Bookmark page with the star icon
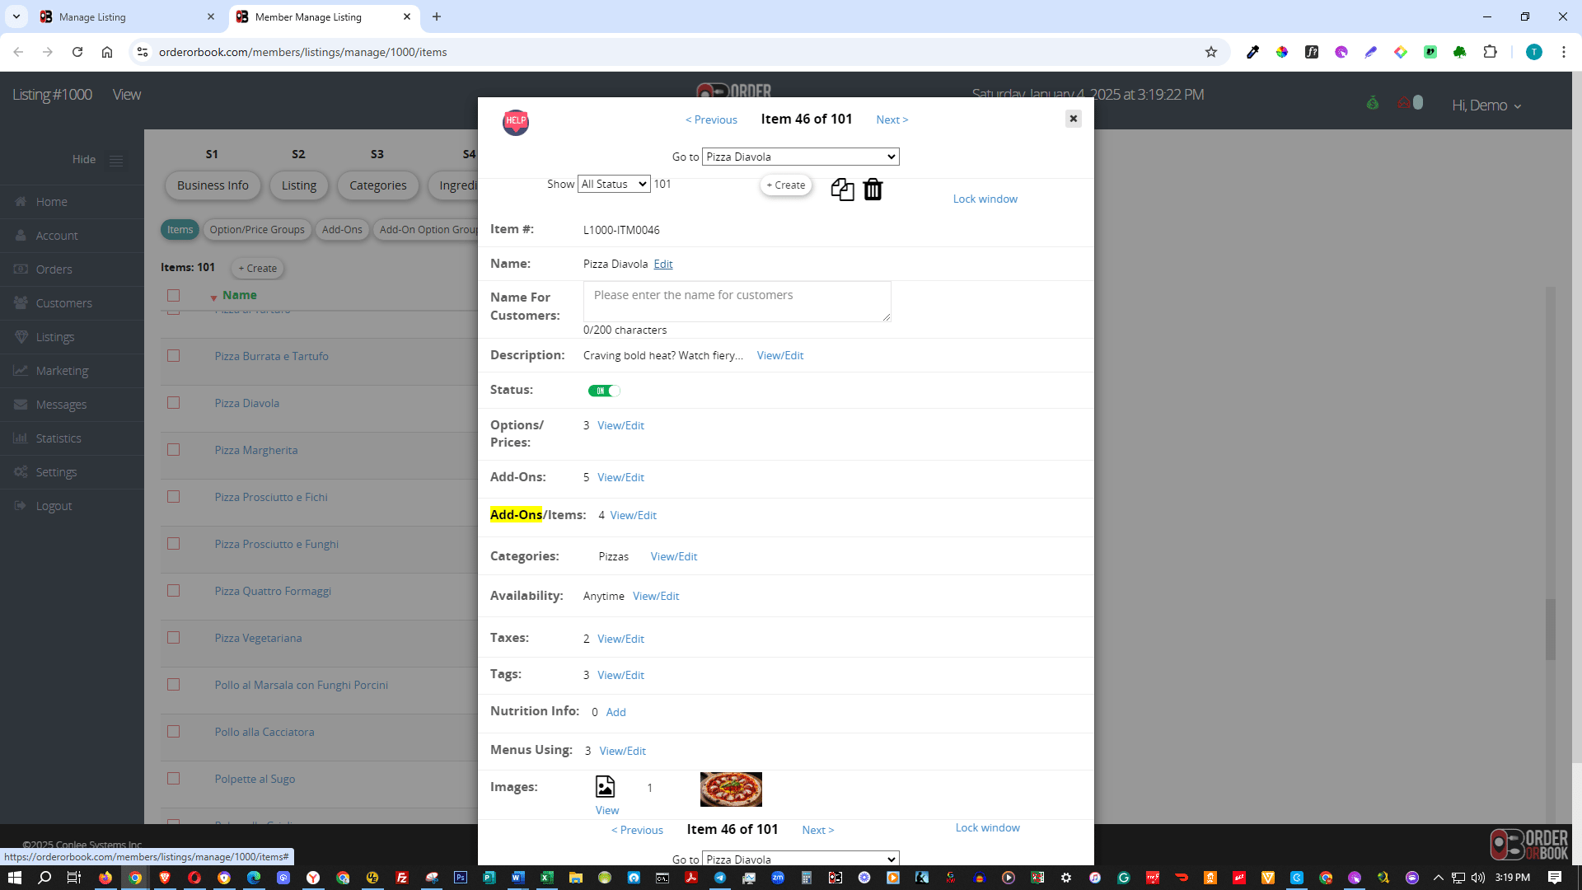1582x890 pixels. pyautogui.click(x=1210, y=52)
